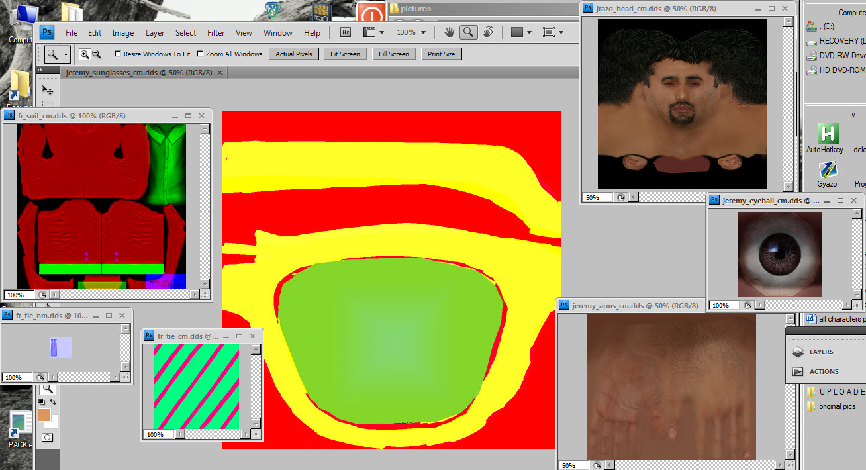The image size is (866, 470).
Task: Open the PACK.exe desktop shortcut
Action: coord(20,429)
